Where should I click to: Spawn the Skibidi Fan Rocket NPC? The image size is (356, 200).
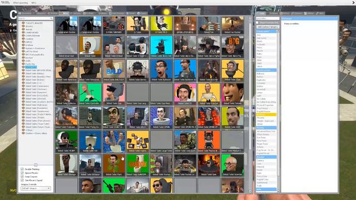(233, 25)
